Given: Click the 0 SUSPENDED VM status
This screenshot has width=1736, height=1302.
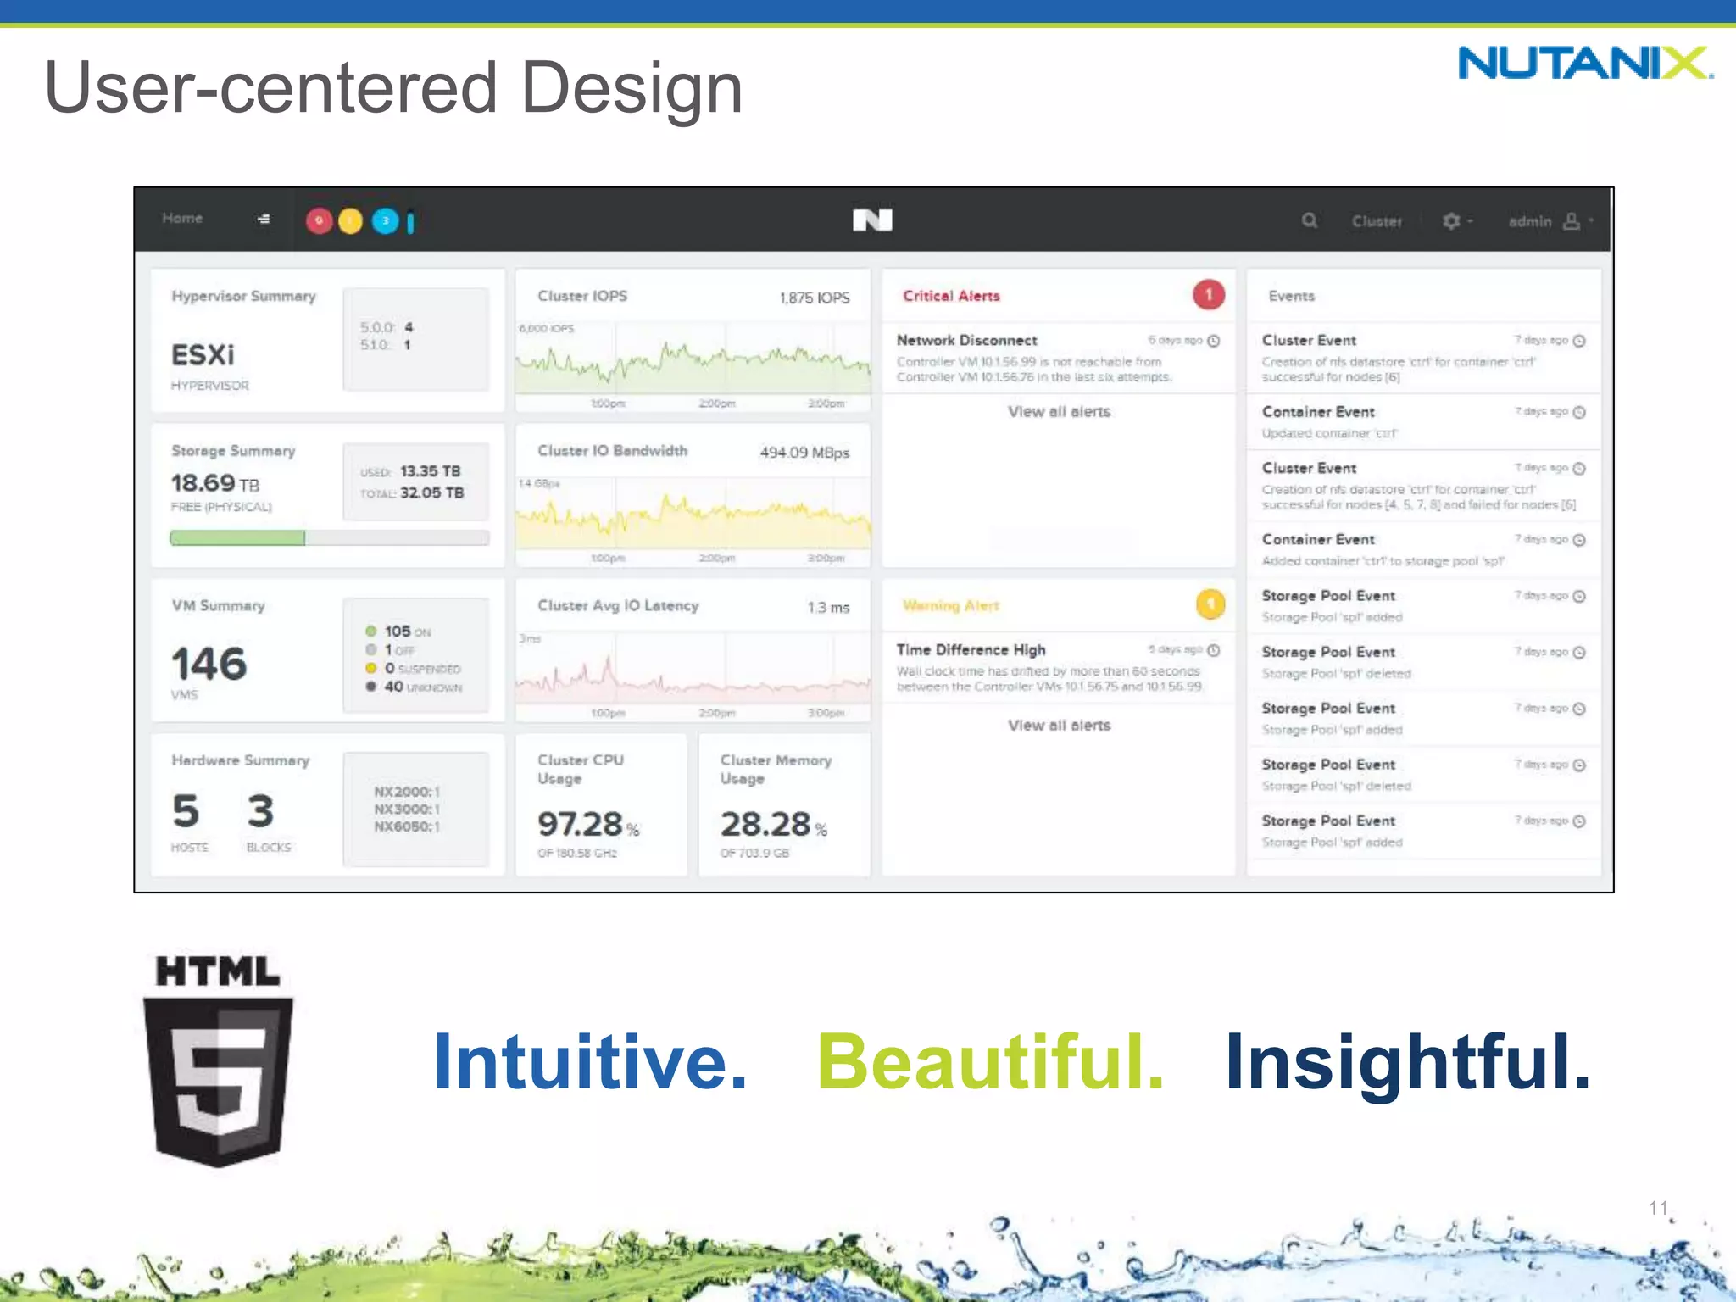Looking at the screenshot, I should coord(413,668).
